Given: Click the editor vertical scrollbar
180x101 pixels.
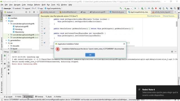Looking at the screenshot, I should (x=177, y=24).
